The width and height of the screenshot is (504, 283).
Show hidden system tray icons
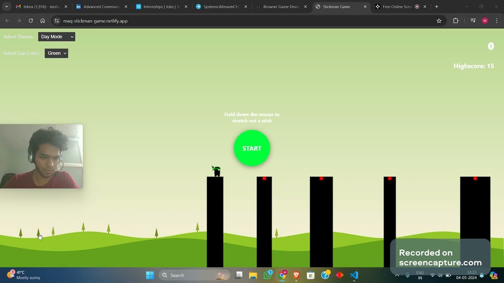coord(397,275)
